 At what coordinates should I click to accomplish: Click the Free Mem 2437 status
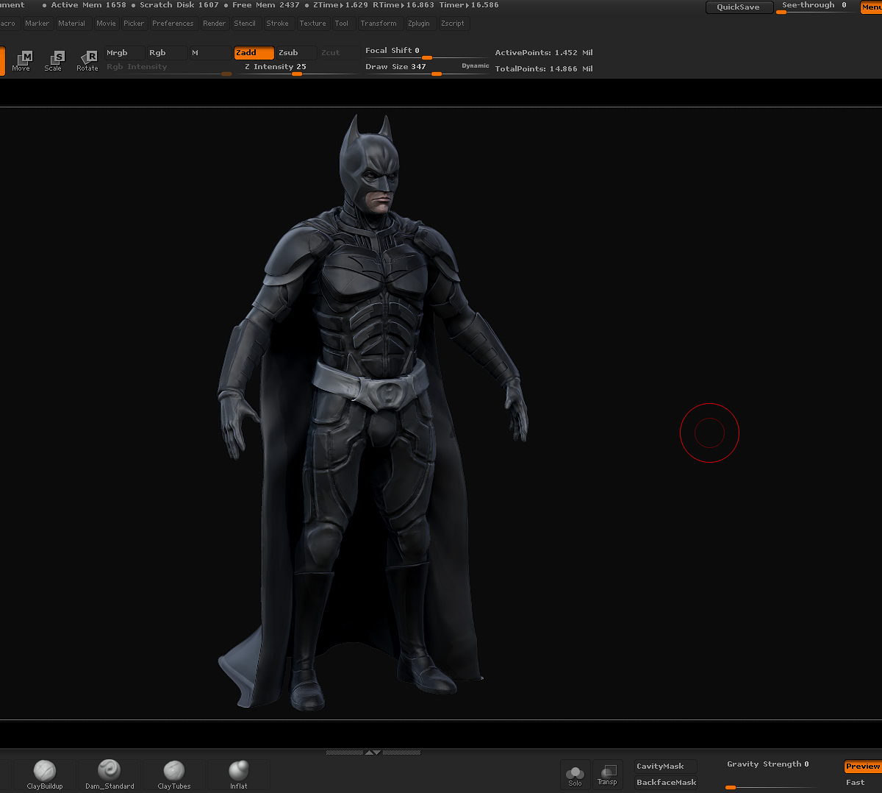point(266,5)
